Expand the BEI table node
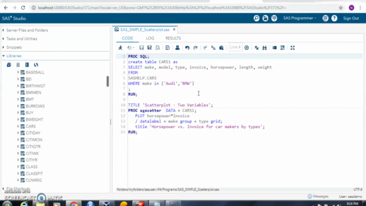 click(18, 79)
